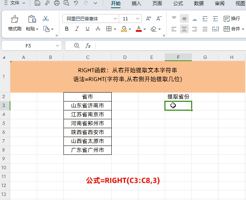
Task: Switch to the 公式 Formulas tab
Action: (178, 3)
